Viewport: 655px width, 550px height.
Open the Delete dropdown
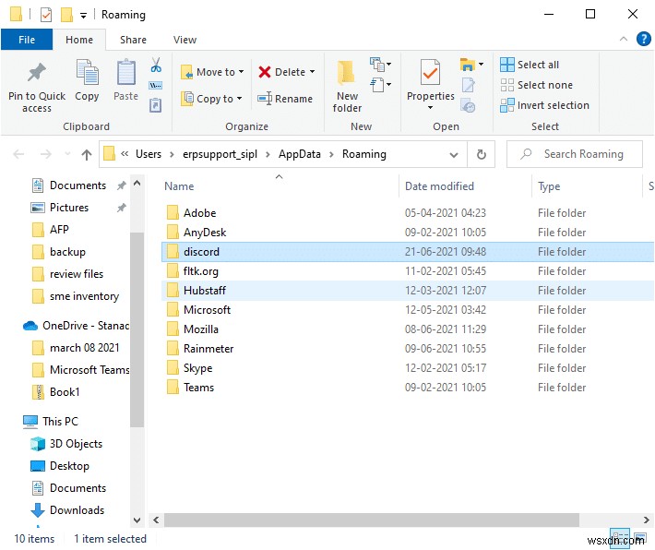[x=287, y=72]
